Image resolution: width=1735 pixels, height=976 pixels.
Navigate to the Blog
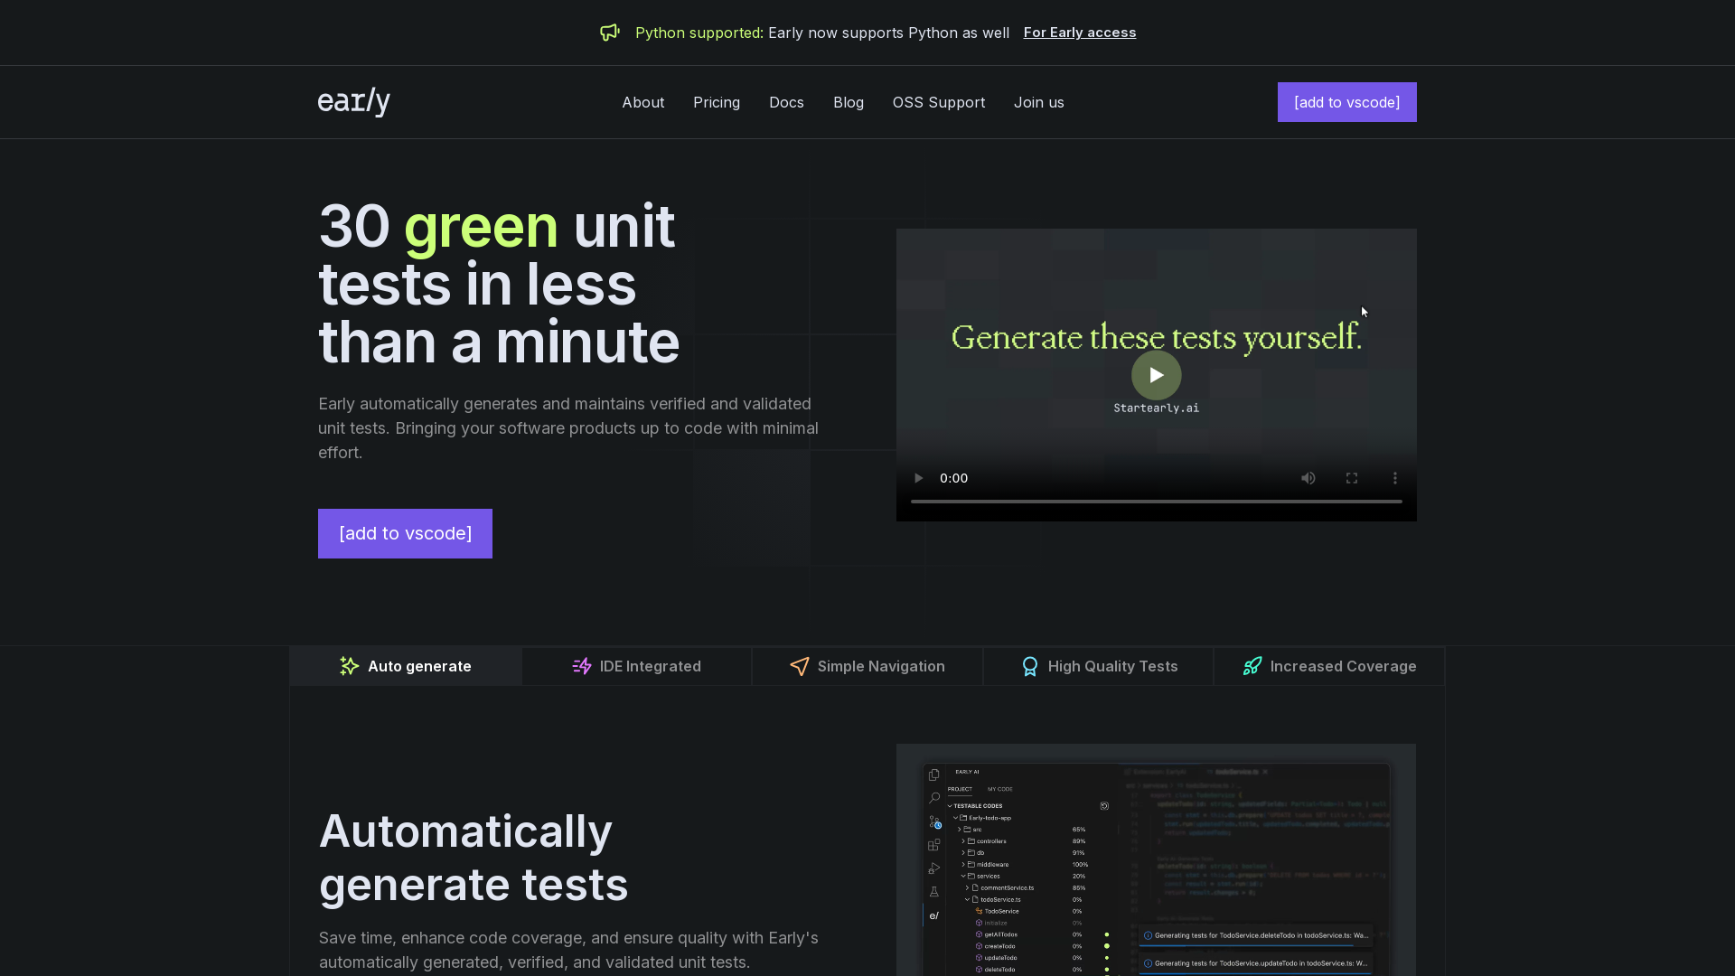click(x=849, y=102)
